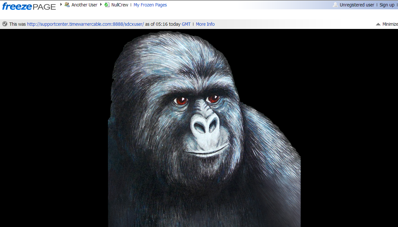The image size is (398, 227).
Task: Open the More Info link
Action: coord(205,24)
